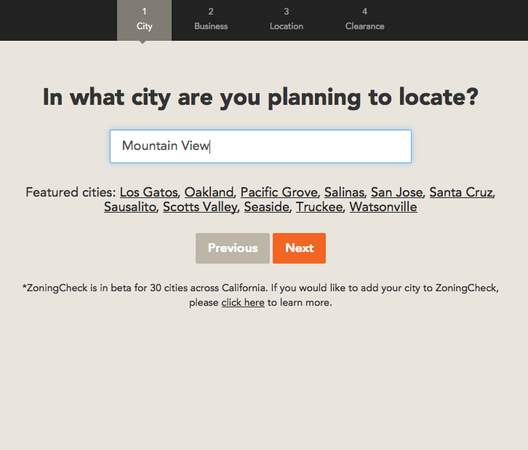528x450 pixels.
Task: Follow the "click here" link
Action: [x=243, y=302]
